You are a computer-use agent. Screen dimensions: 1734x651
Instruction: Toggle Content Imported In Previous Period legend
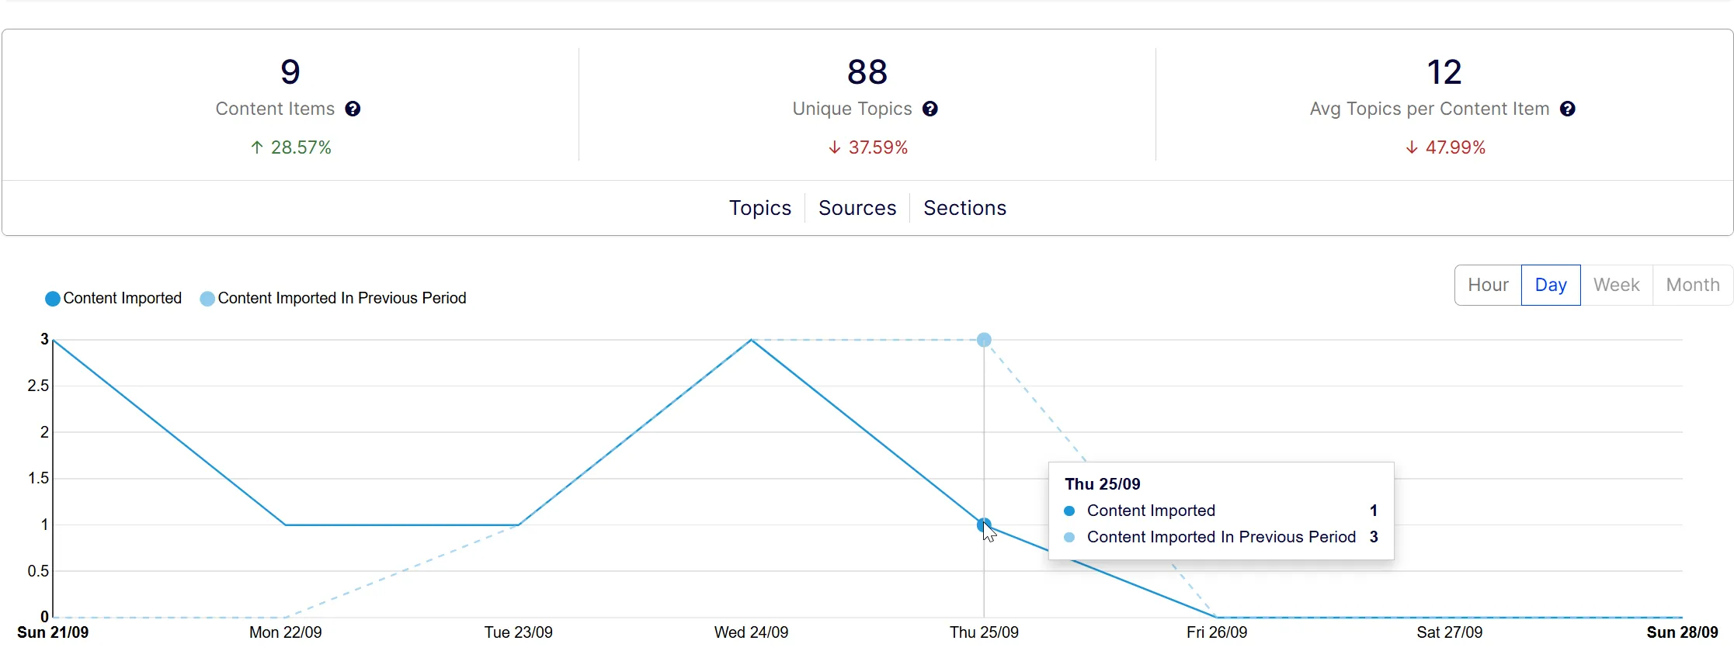click(333, 299)
